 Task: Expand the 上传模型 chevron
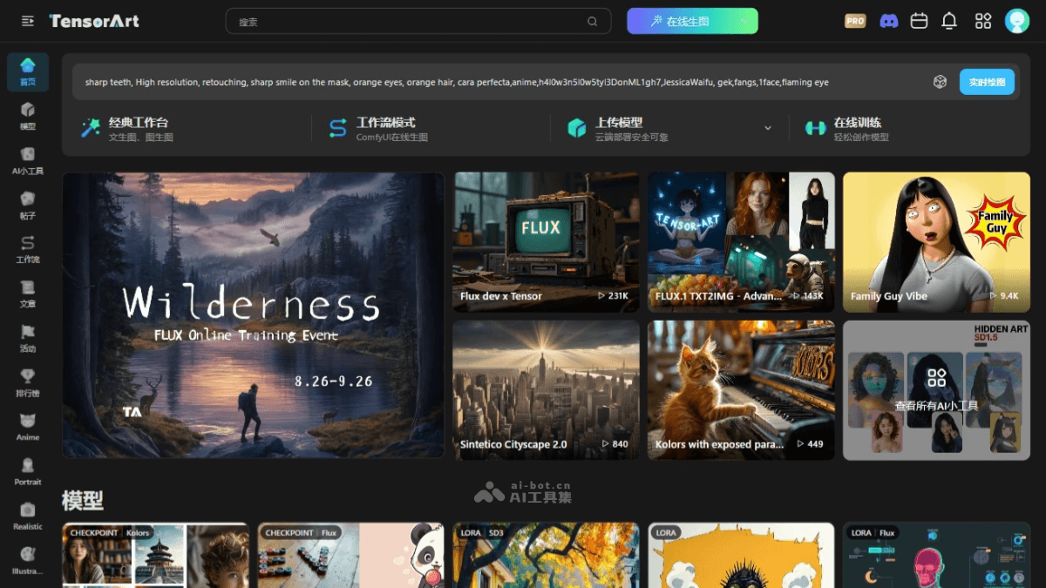tap(768, 128)
